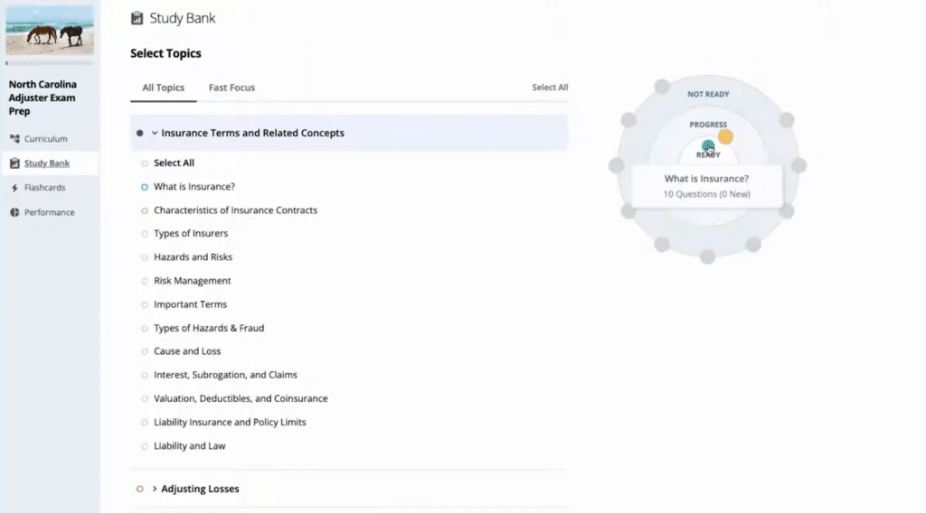Click the course progress bar under the thumbnail

click(x=50, y=63)
